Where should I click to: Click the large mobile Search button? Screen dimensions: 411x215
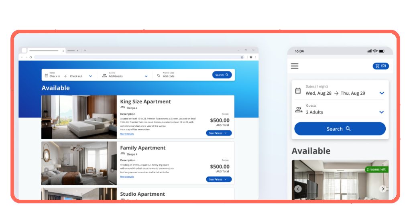point(340,129)
